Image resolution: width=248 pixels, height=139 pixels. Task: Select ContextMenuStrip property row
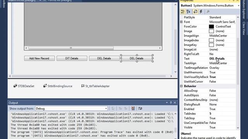pyautogui.click(x=209, y=100)
